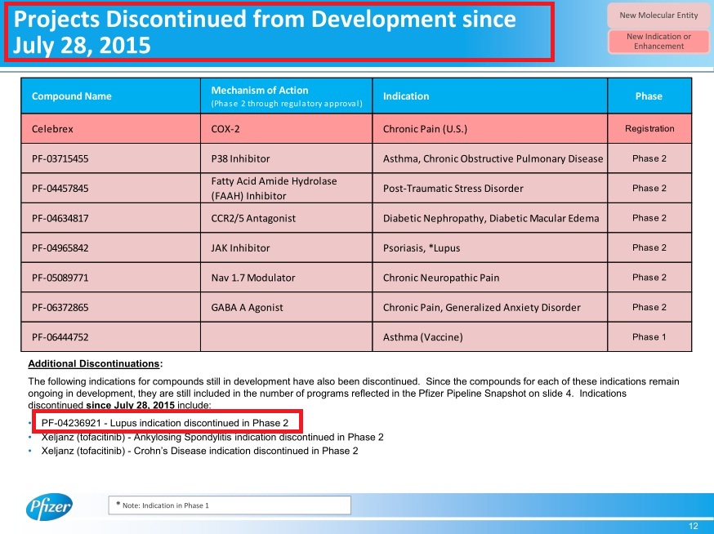Click the Pfizer logo
Image resolution: width=714 pixels, height=534 pixels.
49,506
